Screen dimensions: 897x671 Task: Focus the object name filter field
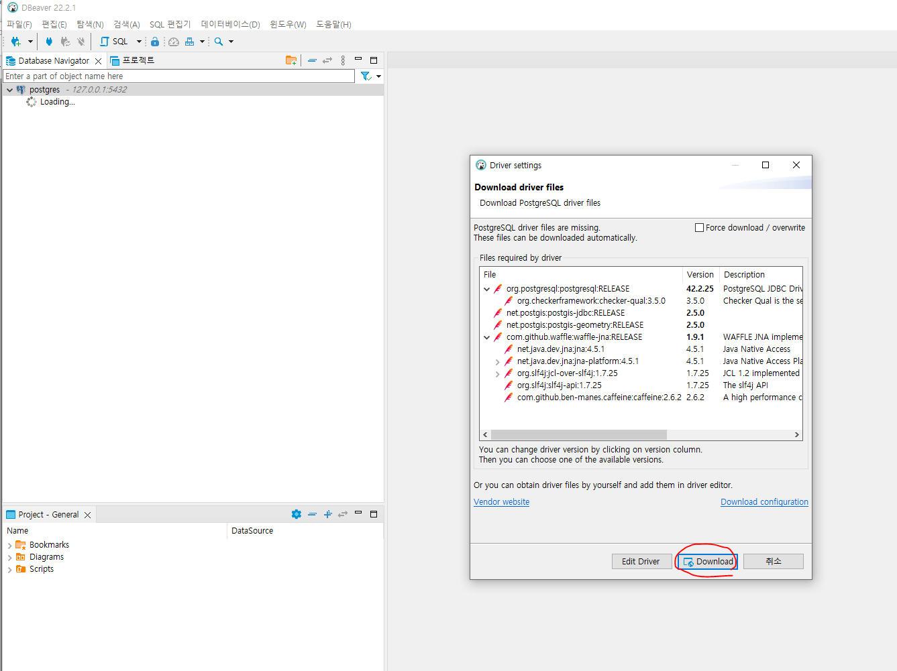(x=179, y=76)
